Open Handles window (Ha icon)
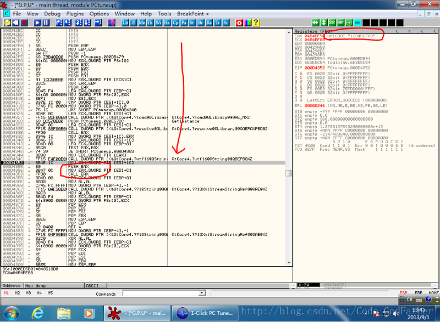The height and width of the screenshot is (322, 440). click(x=167, y=22)
